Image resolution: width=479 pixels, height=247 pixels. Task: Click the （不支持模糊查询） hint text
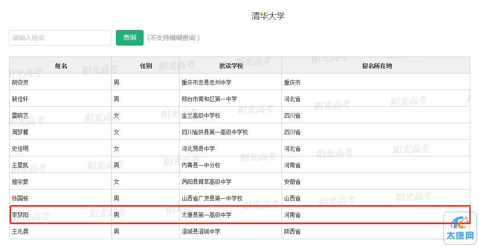coord(173,38)
